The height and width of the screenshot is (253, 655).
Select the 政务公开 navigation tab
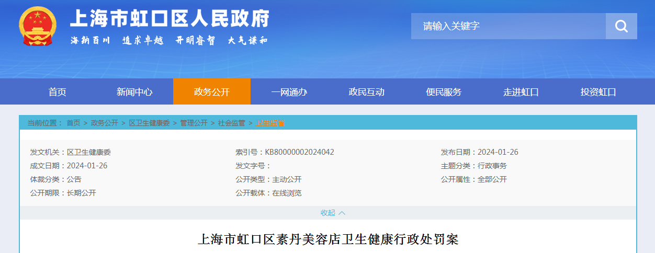(212, 92)
